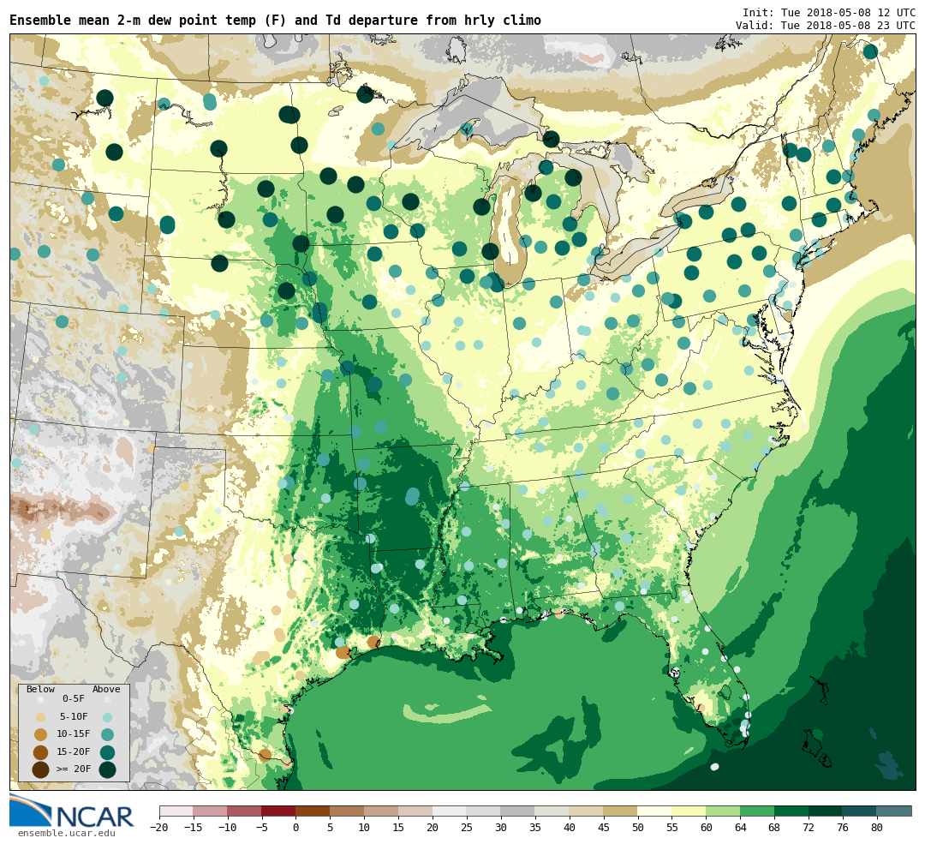Click the colorbar segment between -15 and -10
The width and height of the screenshot is (925, 844).
211,811
